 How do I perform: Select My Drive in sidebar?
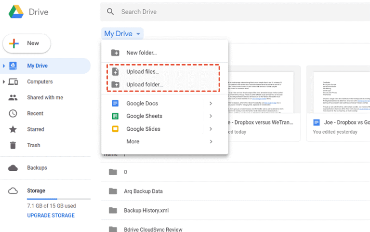(x=45, y=66)
